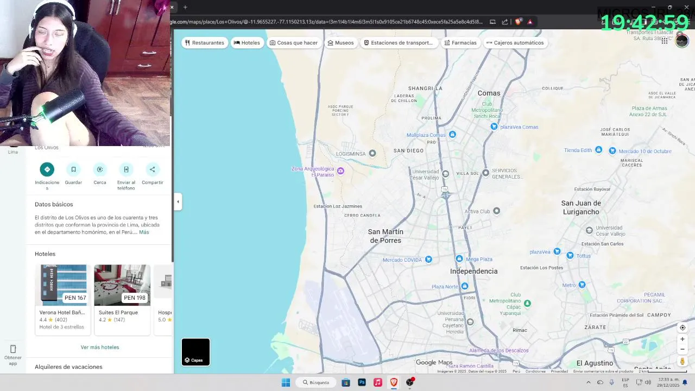Image resolution: width=695 pixels, height=391 pixels.
Task: Click the browser address bar URL
Action: pyautogui.click(x=327, y=22)
